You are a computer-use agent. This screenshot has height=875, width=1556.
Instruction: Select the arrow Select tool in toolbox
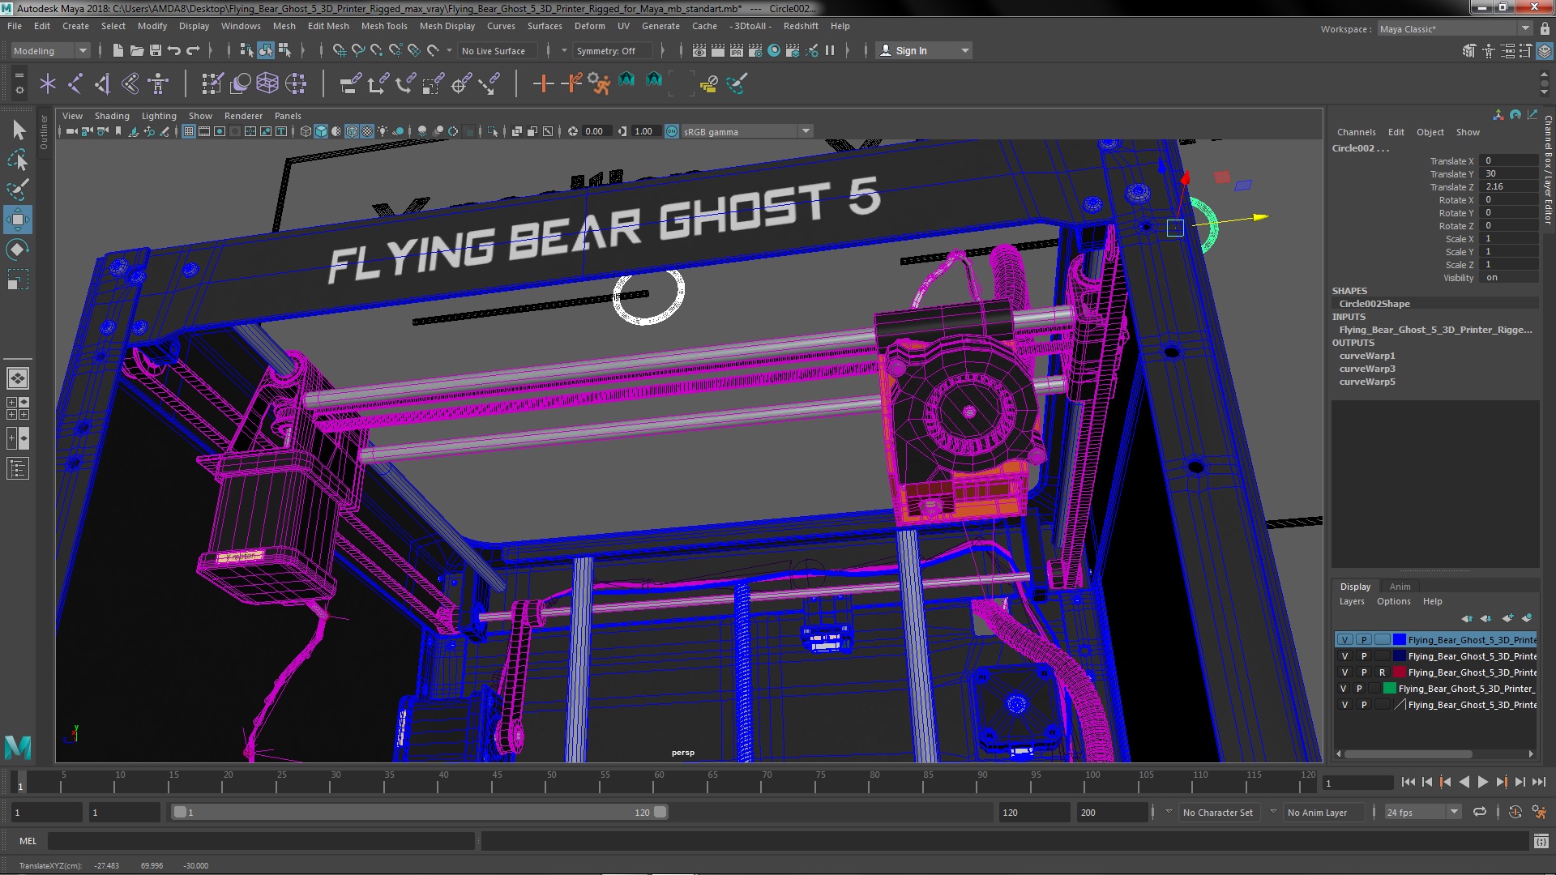(18, 130)
